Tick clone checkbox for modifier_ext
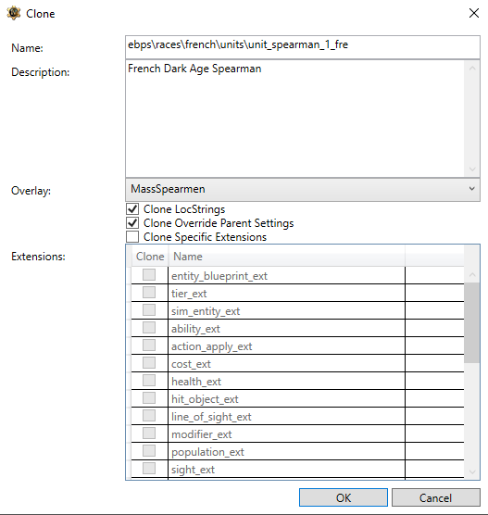This screenshot has width=488, height=515. pyautogui.click(x=149, y=433)
